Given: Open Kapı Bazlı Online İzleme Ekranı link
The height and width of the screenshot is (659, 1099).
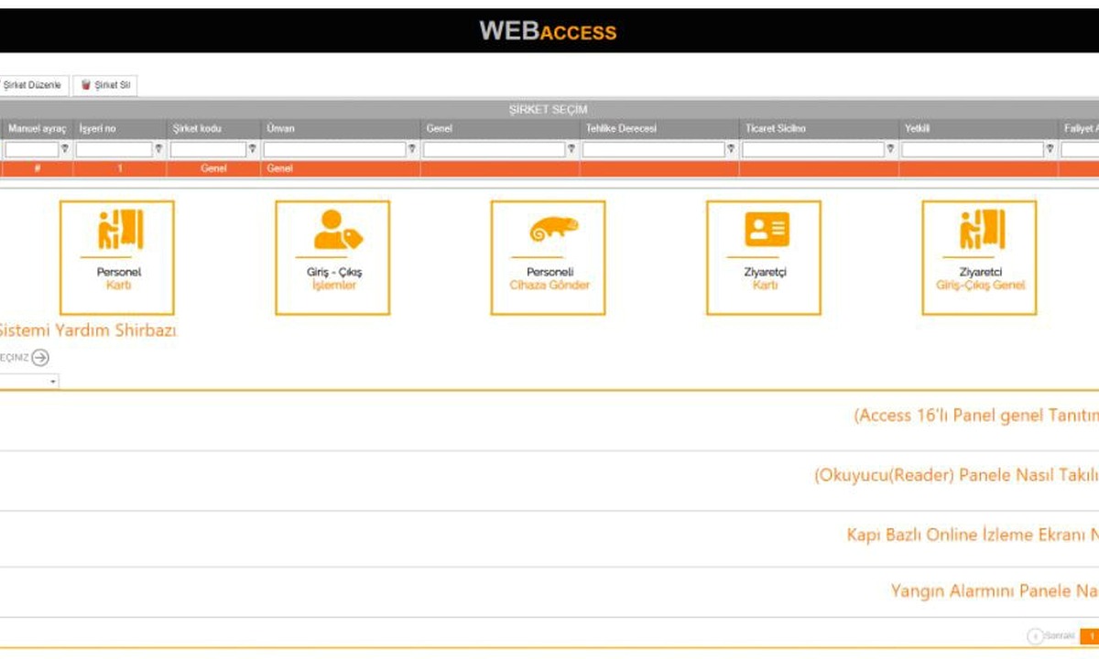Looking at the screenshot, I should click(973, 535).
